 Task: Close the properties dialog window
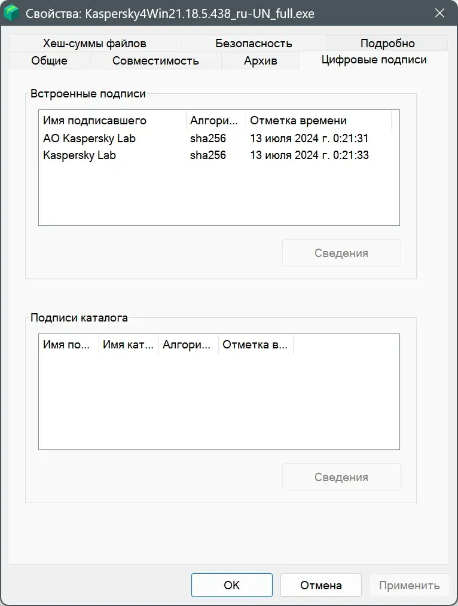click(439, 13)
